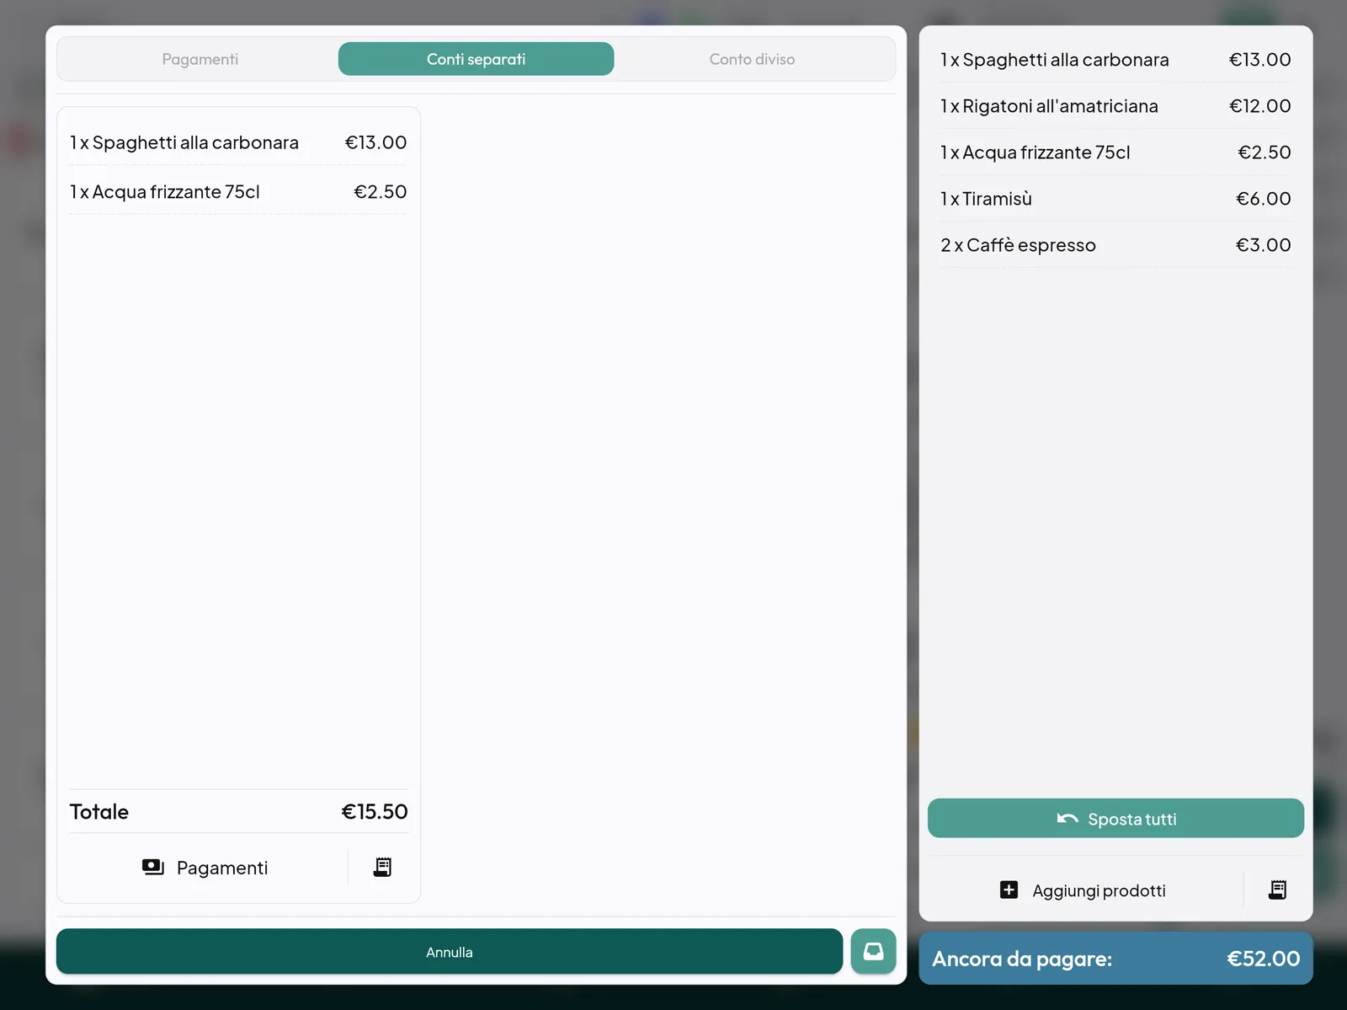Click Sposta tutti button
1347x1010 pixels.
click(x=1115, y=819)
